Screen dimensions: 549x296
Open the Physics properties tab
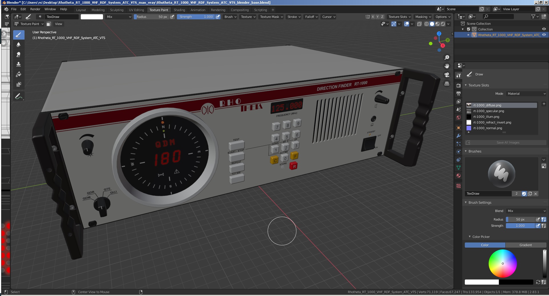[459, 152]
